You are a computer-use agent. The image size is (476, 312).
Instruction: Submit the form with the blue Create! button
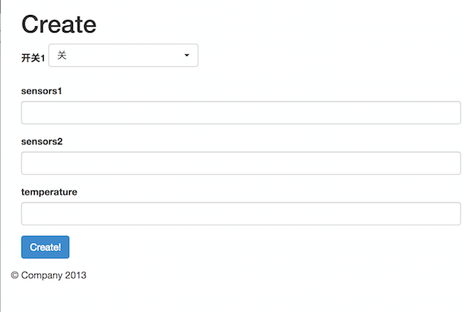45,247
